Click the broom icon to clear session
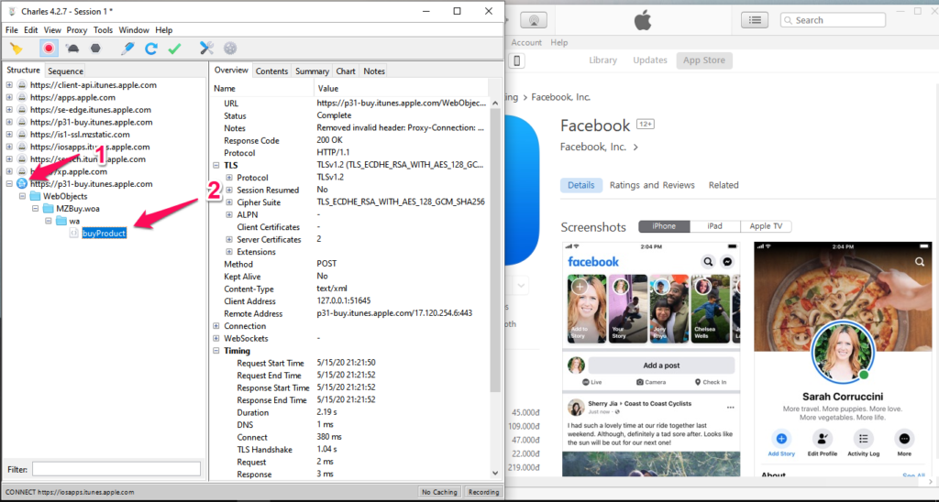 point(16,48)
